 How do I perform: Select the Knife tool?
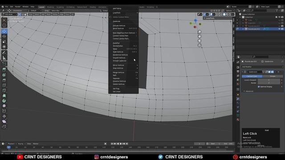click(4, 91)
